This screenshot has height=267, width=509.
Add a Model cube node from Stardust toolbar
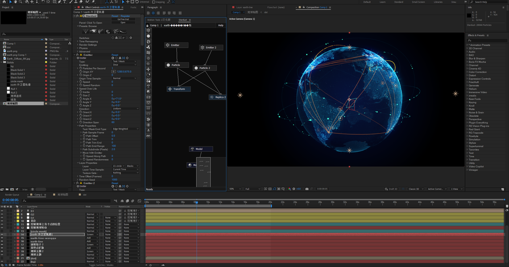click(x=149, y=86)
